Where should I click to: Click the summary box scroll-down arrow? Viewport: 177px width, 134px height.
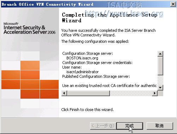[160, 88]
